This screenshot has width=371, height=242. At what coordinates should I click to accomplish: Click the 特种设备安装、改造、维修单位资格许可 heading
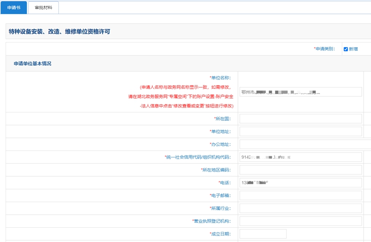[59, 32]
